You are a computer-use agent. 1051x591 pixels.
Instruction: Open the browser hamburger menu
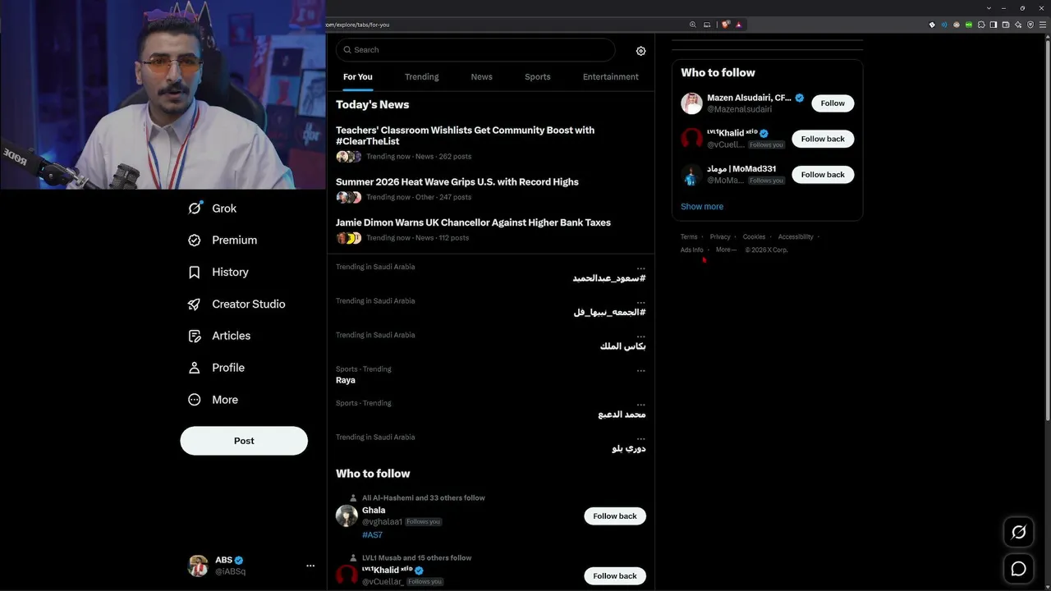1043,25
